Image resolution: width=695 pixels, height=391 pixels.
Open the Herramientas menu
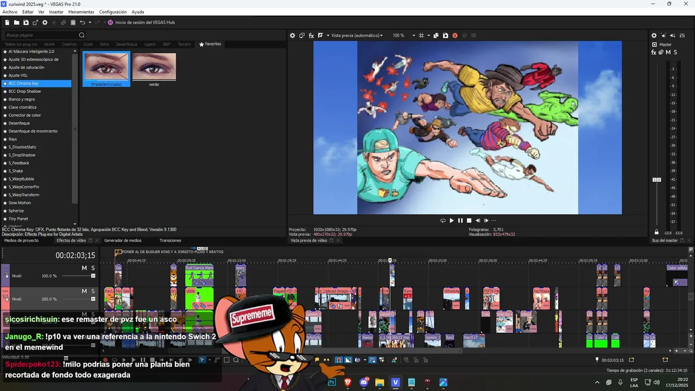click(x=81, y=12)
